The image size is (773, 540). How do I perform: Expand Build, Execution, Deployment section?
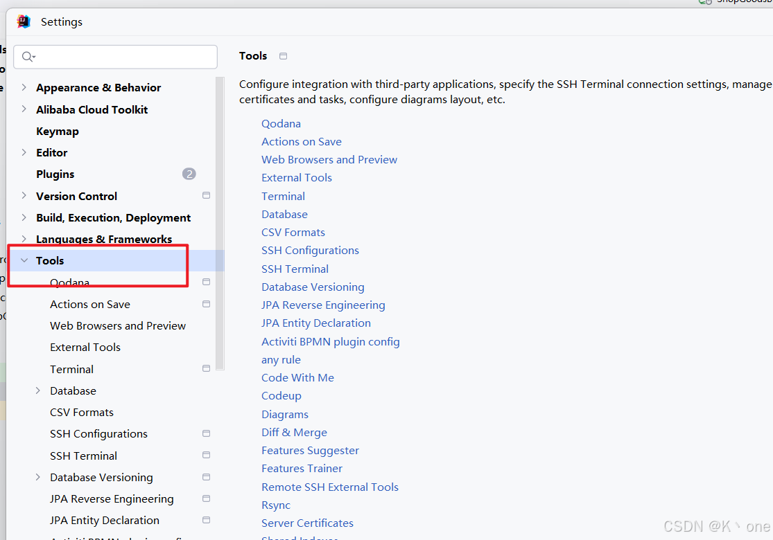[x=24, y=217]
